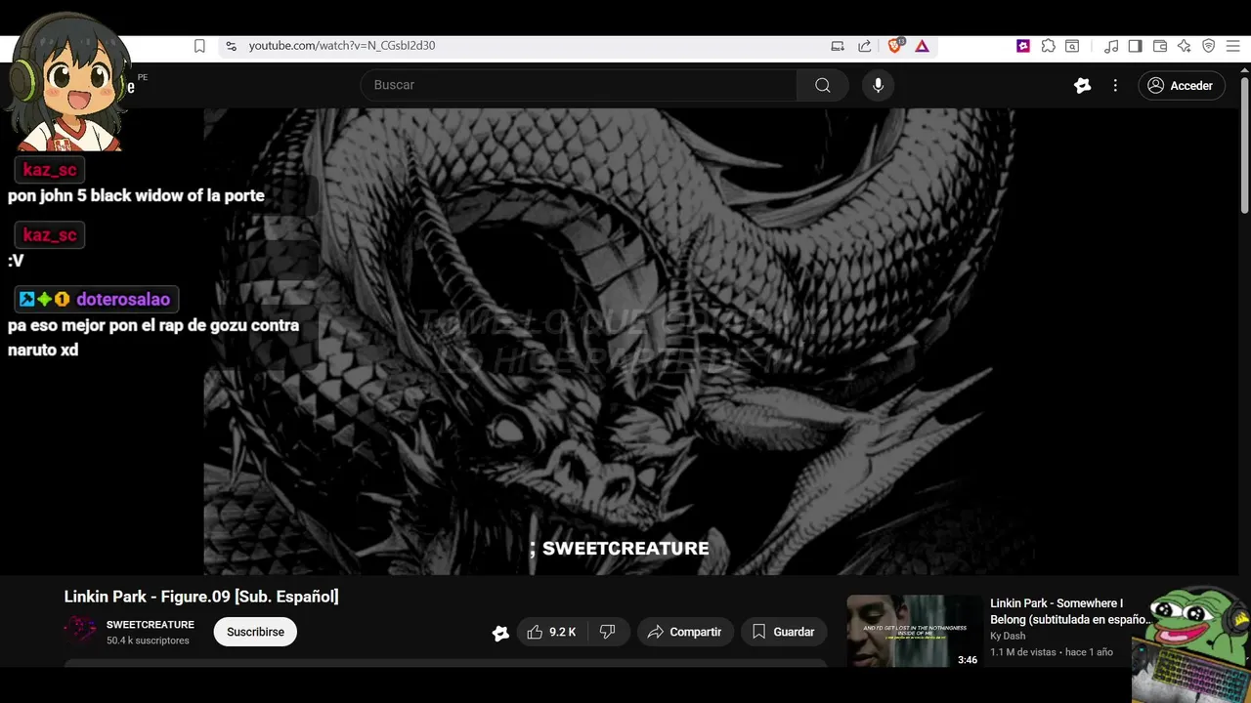
Task: Open the SWEETCREATURE channel avatar
Action: tap(80, 632)
